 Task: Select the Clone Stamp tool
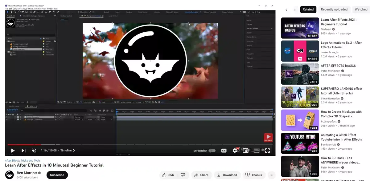coord(46,12)
